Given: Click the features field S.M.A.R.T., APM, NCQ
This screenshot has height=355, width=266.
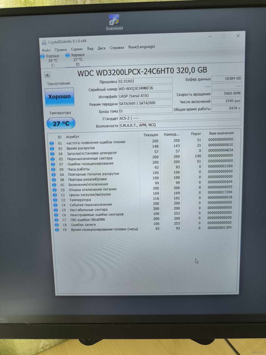Looking at the screenshot, I should 180,124.
